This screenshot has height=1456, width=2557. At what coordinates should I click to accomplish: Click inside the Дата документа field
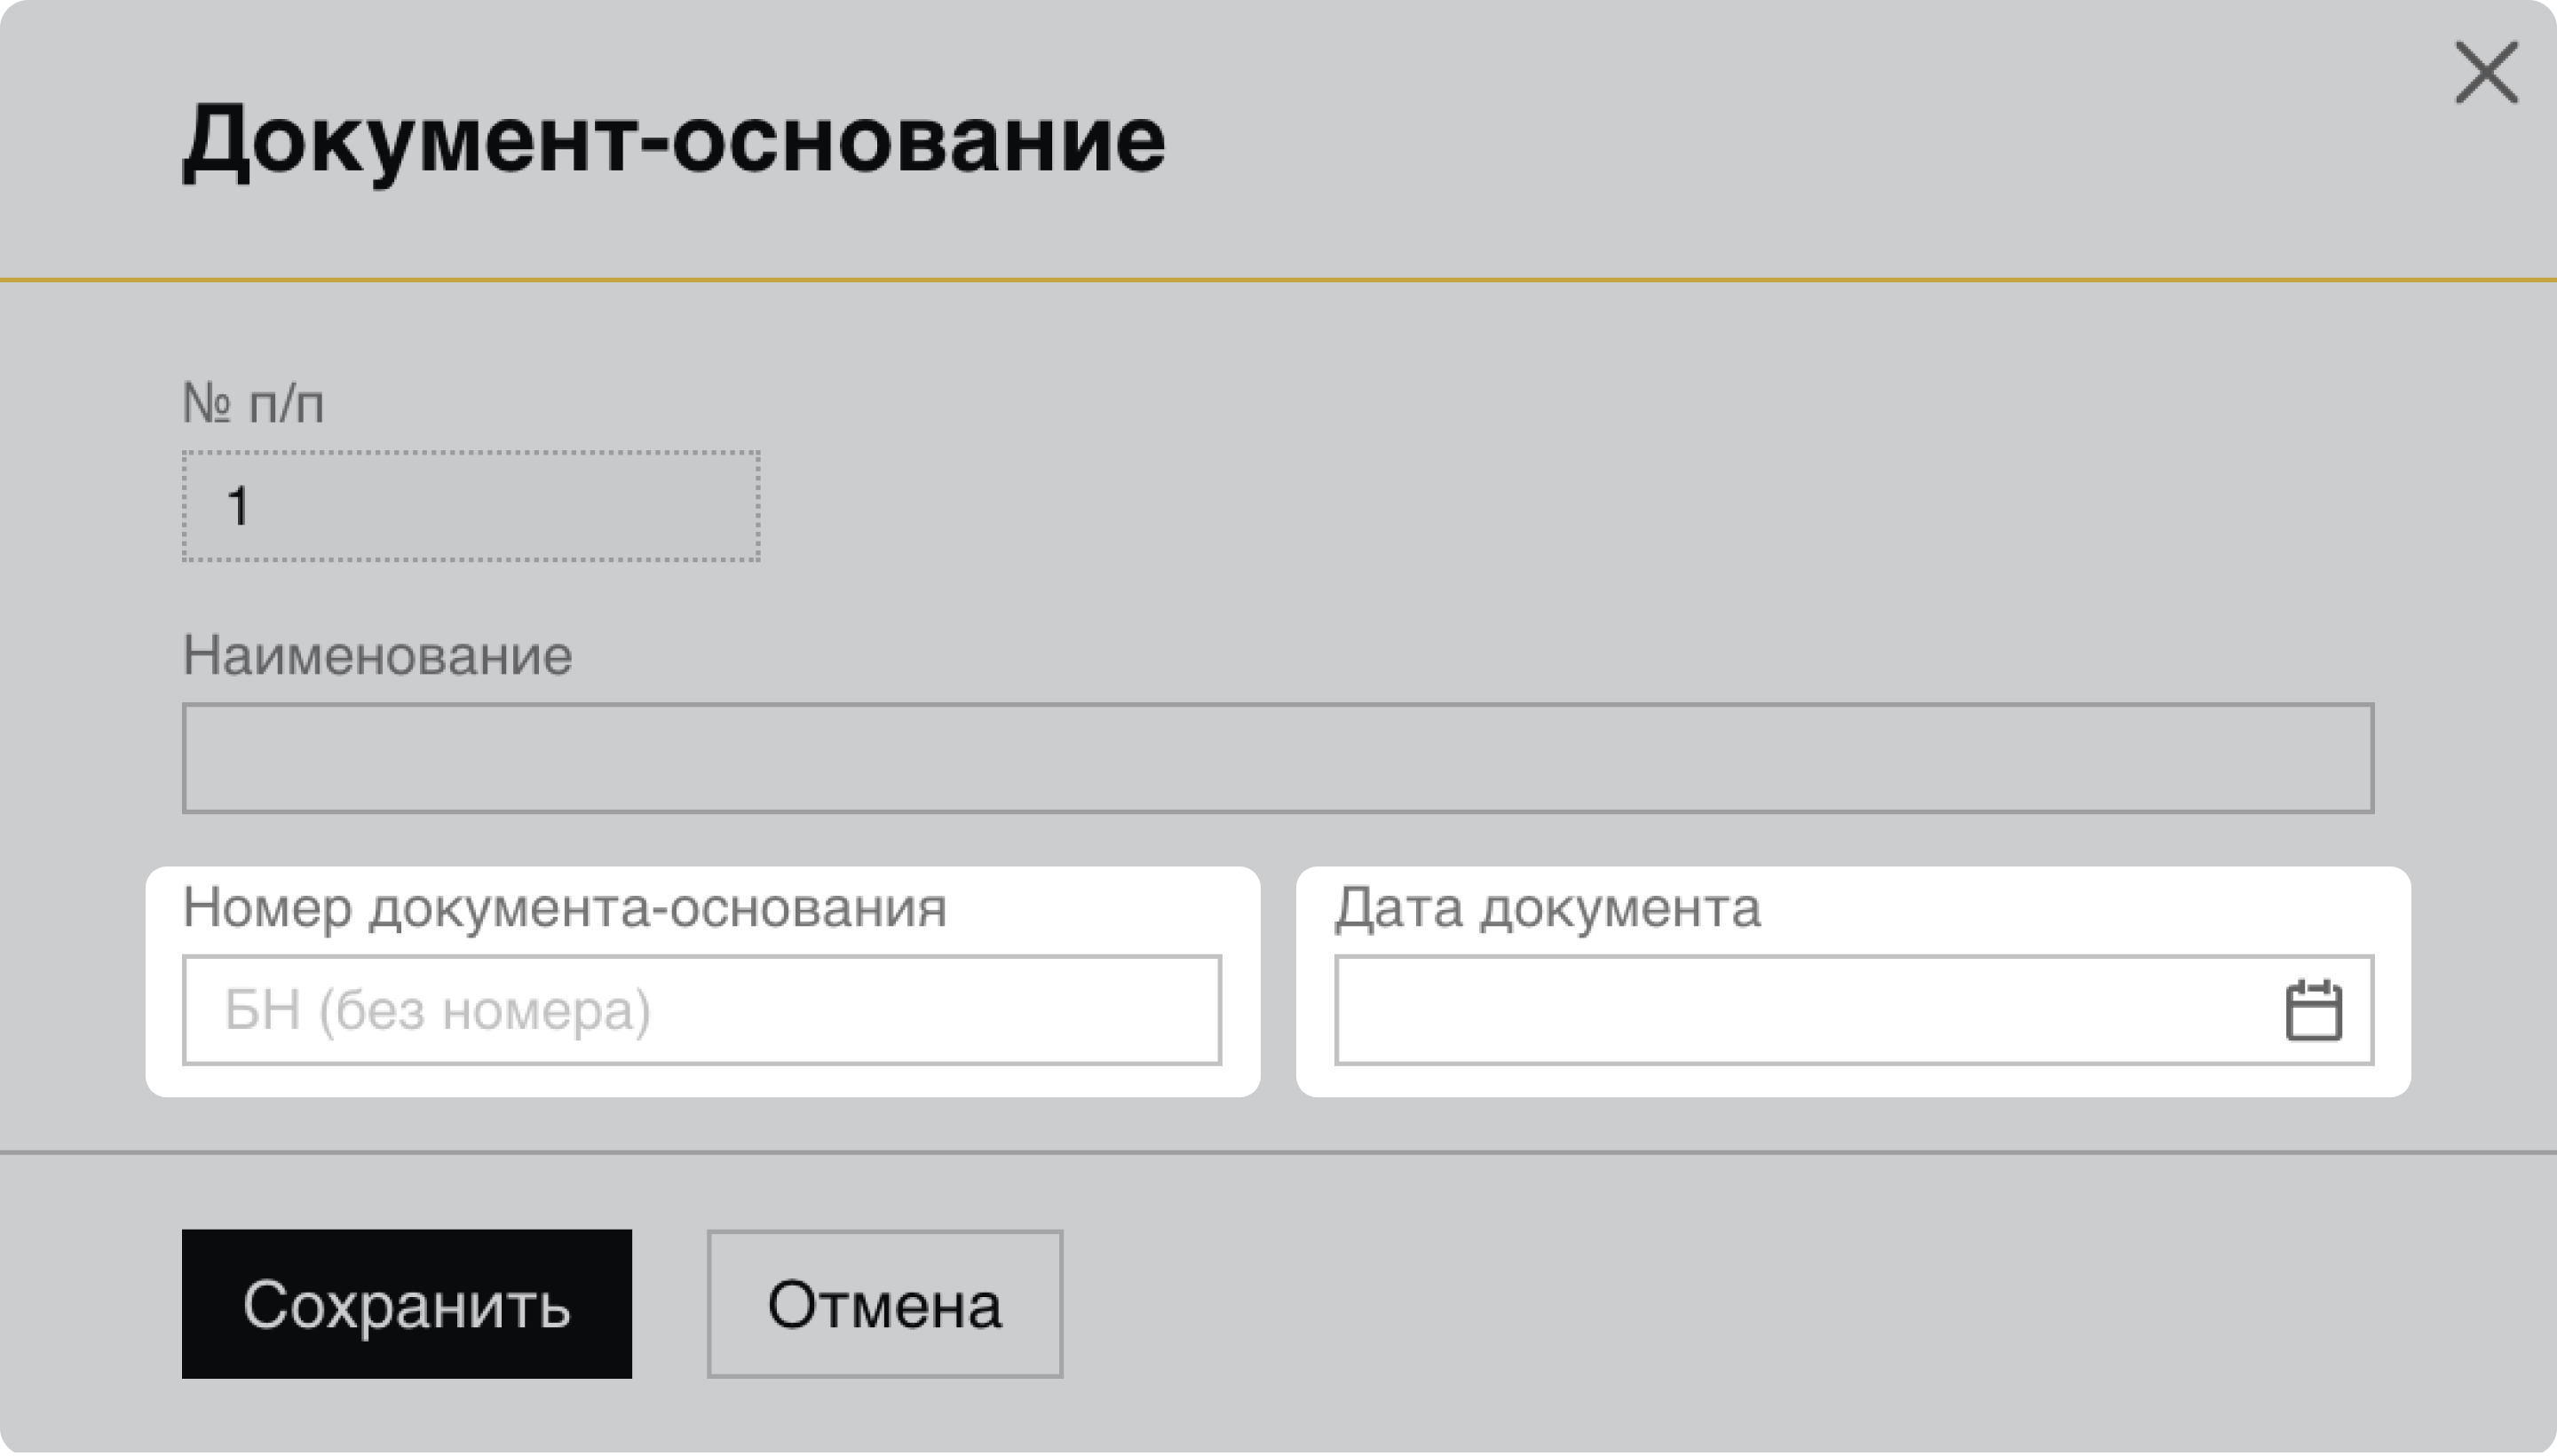pos(1800,1010)
